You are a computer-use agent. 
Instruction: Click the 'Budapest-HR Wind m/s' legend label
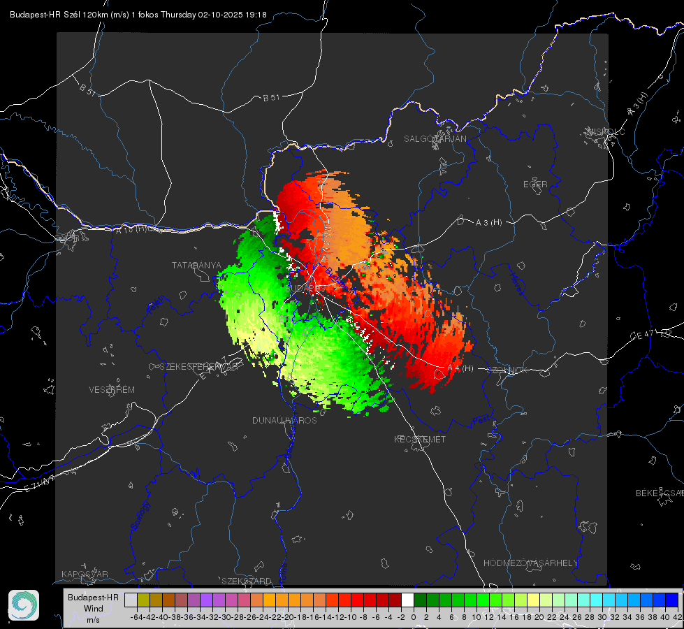(x=94, y=609)
